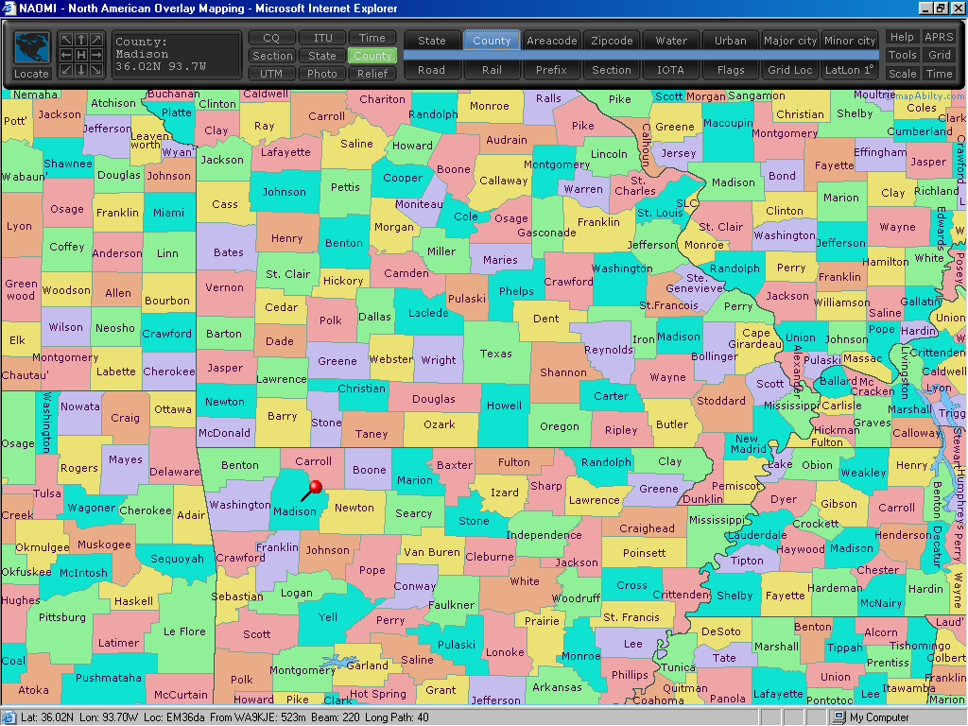Viewport: 968px width, 726px height.
Task: Click the Scale button
Action: 902,74
